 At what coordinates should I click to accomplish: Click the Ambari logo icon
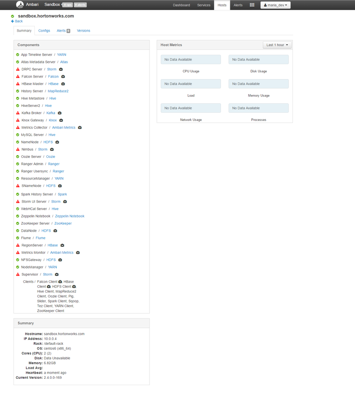20,4
